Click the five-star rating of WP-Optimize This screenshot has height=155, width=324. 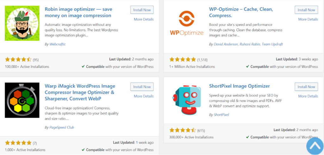[x=183, y=60]
